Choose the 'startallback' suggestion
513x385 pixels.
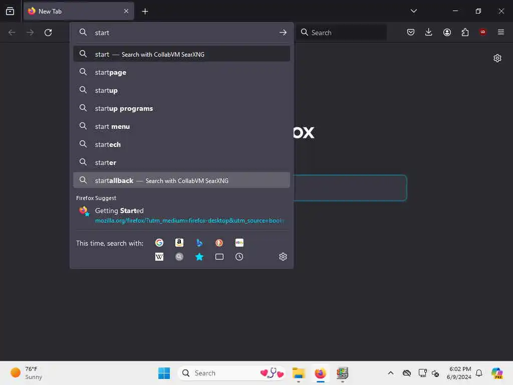181,180
